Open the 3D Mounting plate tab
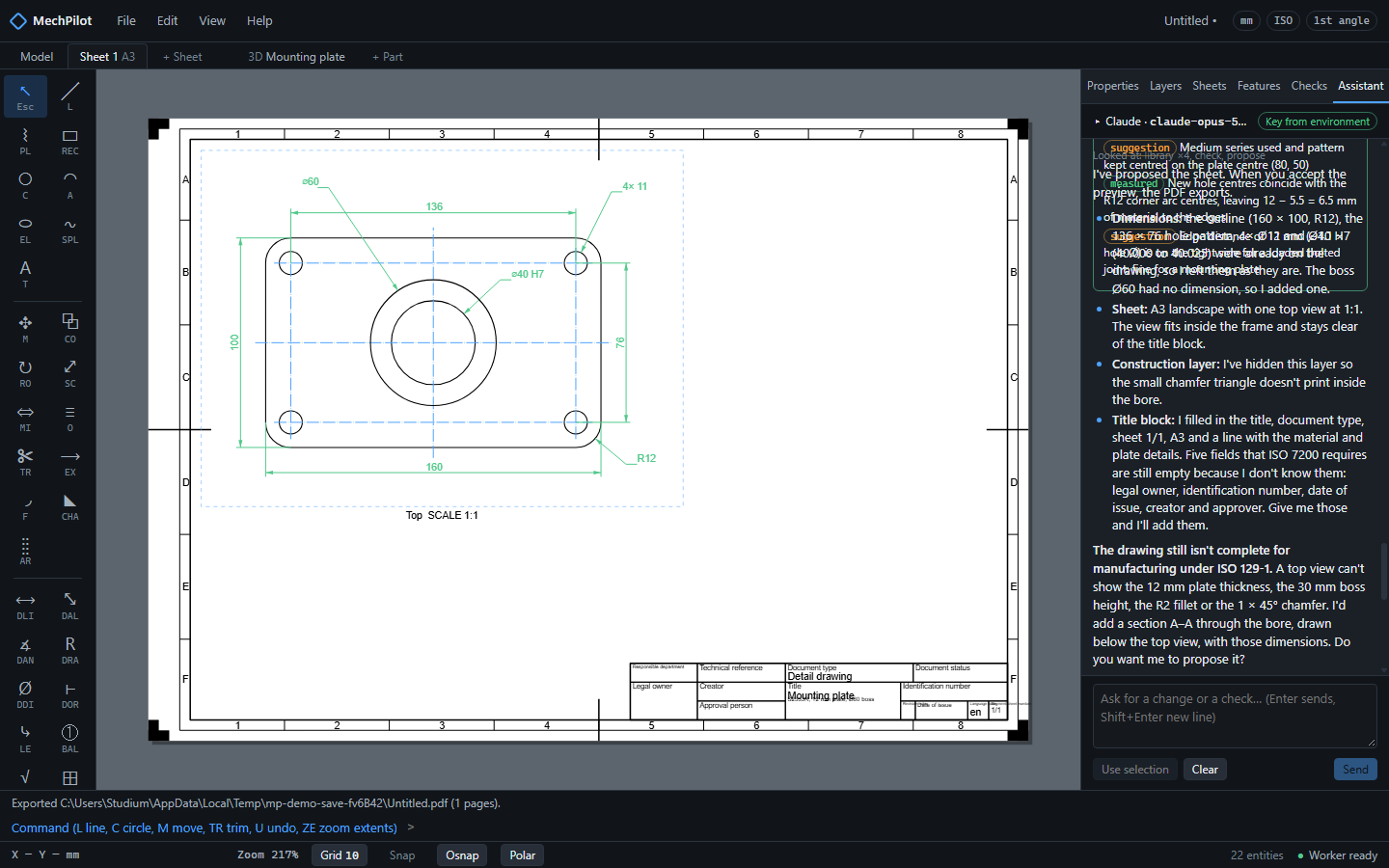 pyautogui.click(x=296, y=57)
